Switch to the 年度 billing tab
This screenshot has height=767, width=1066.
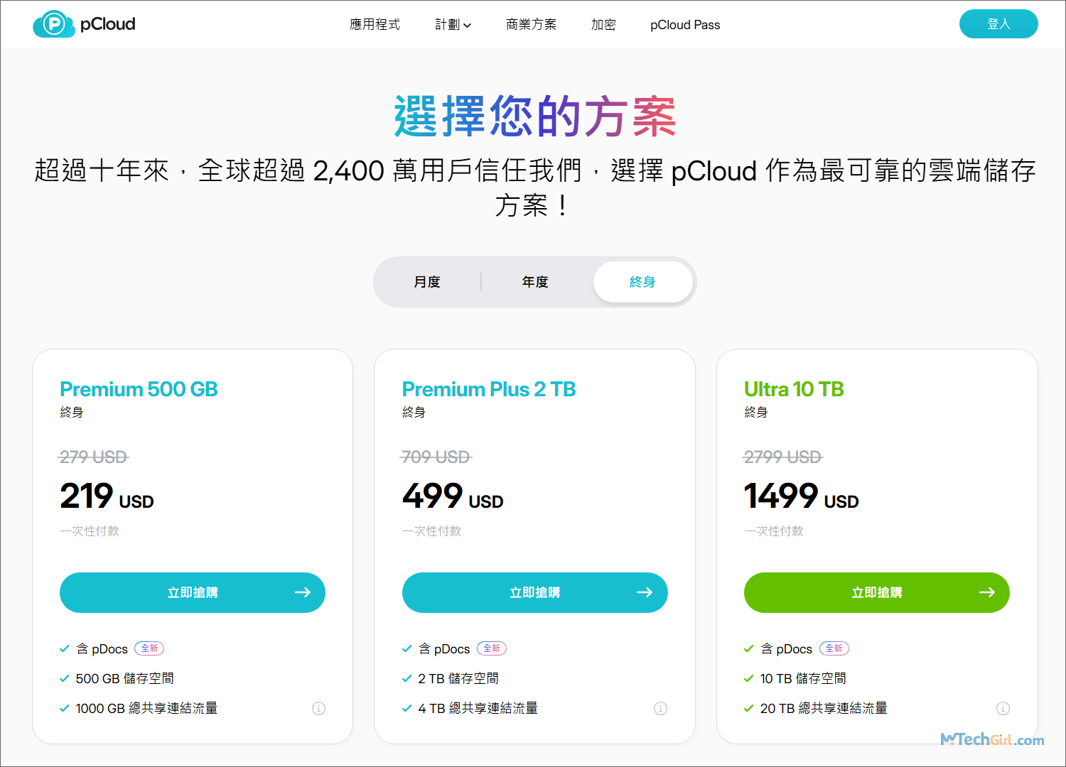tap(535, 282)
